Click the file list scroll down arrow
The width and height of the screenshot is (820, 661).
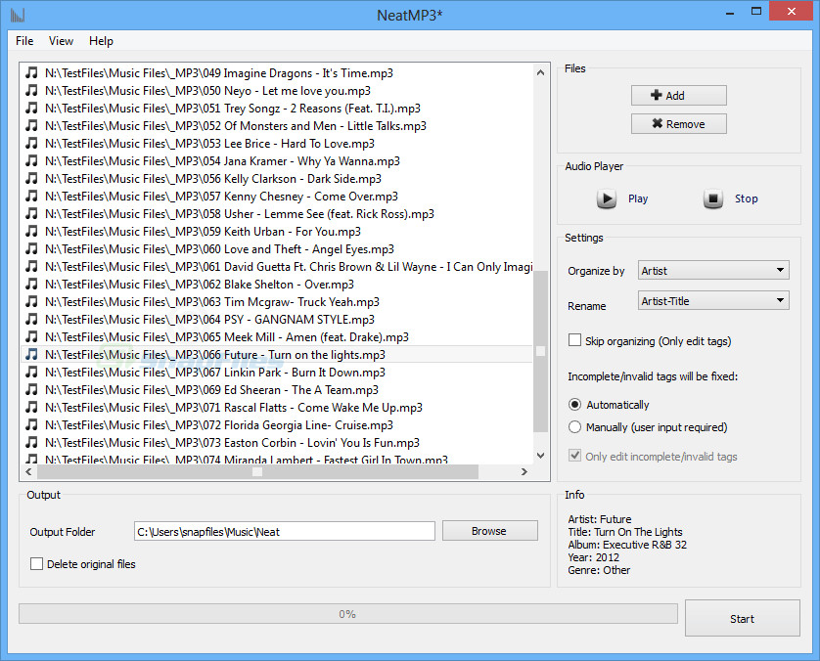click(x=541, y=456)
